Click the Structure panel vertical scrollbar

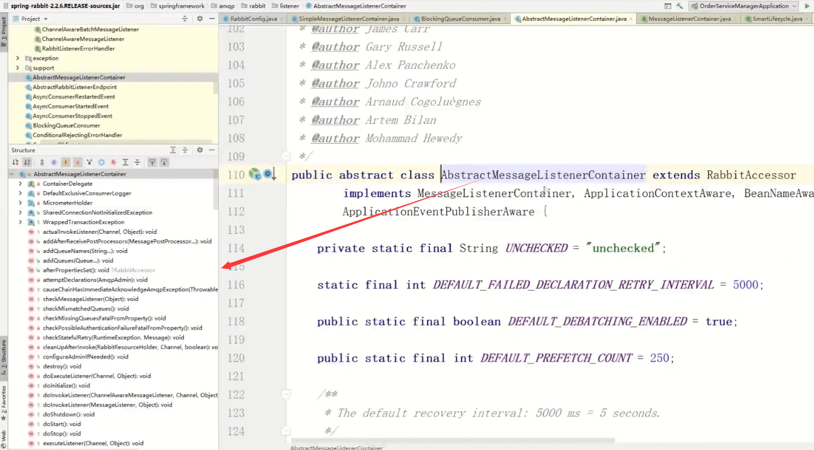click(x=216, y=189)
